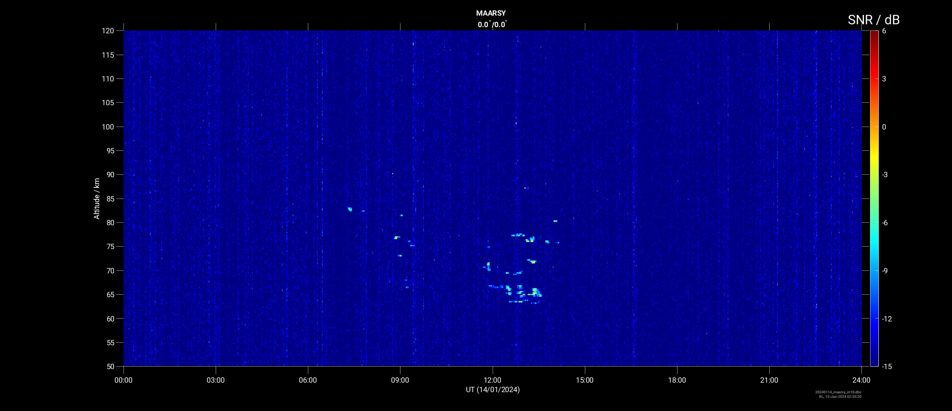Click the 55 km altitude tick label
The image size is (952, 411).
[x=110, y=342]
